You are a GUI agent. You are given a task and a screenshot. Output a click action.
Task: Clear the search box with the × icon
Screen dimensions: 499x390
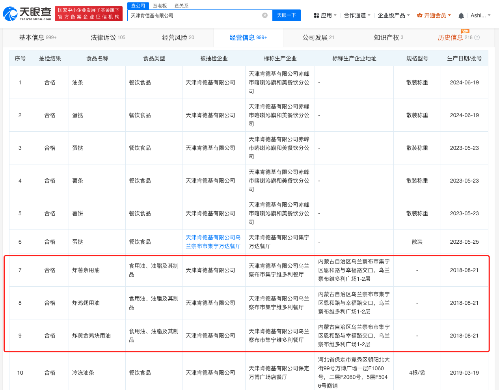[264, 15]
